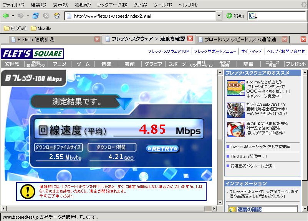308x221 pixels.
Task: Close the B Flet's 速度計測 tab
Action: 97,39
